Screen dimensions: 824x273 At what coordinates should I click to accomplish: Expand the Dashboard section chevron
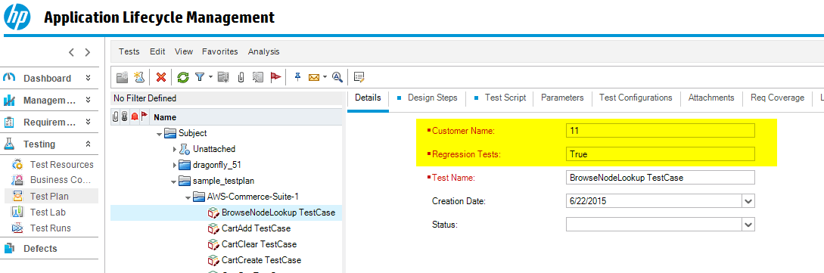tap(89, 78)
